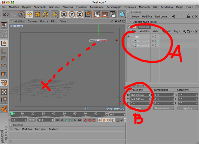Select the Live Selection arrow tool
Viewport: 199px width, 144px height.
click(21, 14)
